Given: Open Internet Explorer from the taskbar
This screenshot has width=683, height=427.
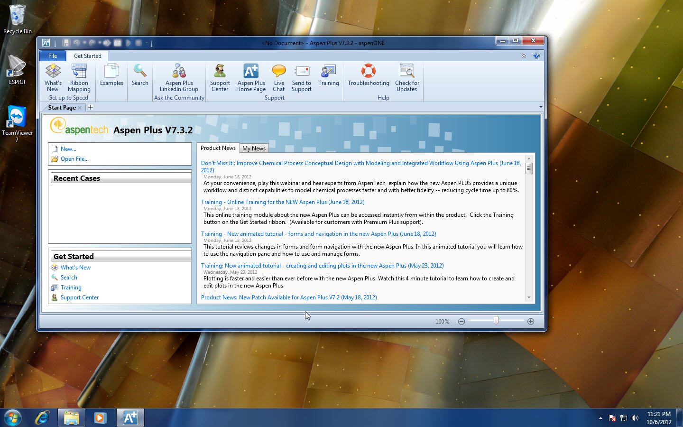Looking at the screenshot, I should coord(42,418).
